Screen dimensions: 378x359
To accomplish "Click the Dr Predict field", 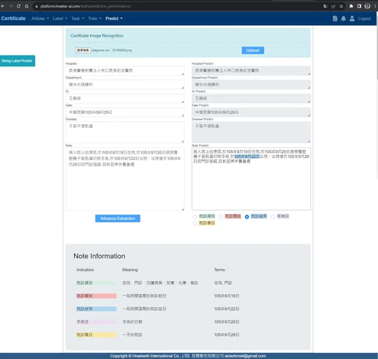I will pyautogui.click(x=251, y=98).
